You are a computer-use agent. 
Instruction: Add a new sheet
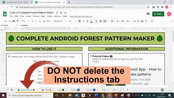[x=8, y=90]
